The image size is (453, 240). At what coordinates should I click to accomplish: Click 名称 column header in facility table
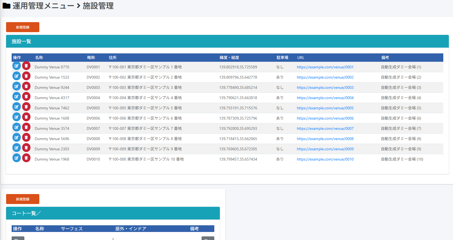[x=39, y=58]
